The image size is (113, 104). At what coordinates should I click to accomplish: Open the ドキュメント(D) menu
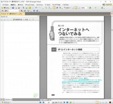point(29,5)
